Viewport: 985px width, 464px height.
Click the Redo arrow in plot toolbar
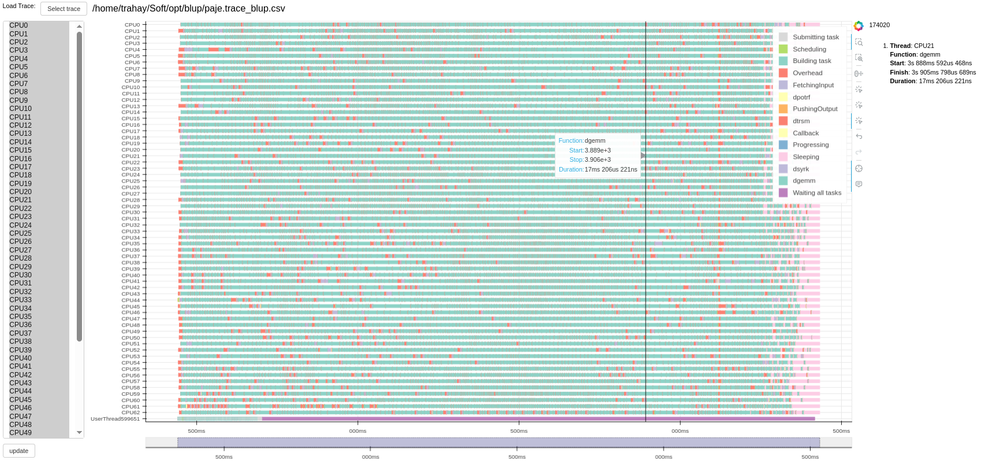859,152
